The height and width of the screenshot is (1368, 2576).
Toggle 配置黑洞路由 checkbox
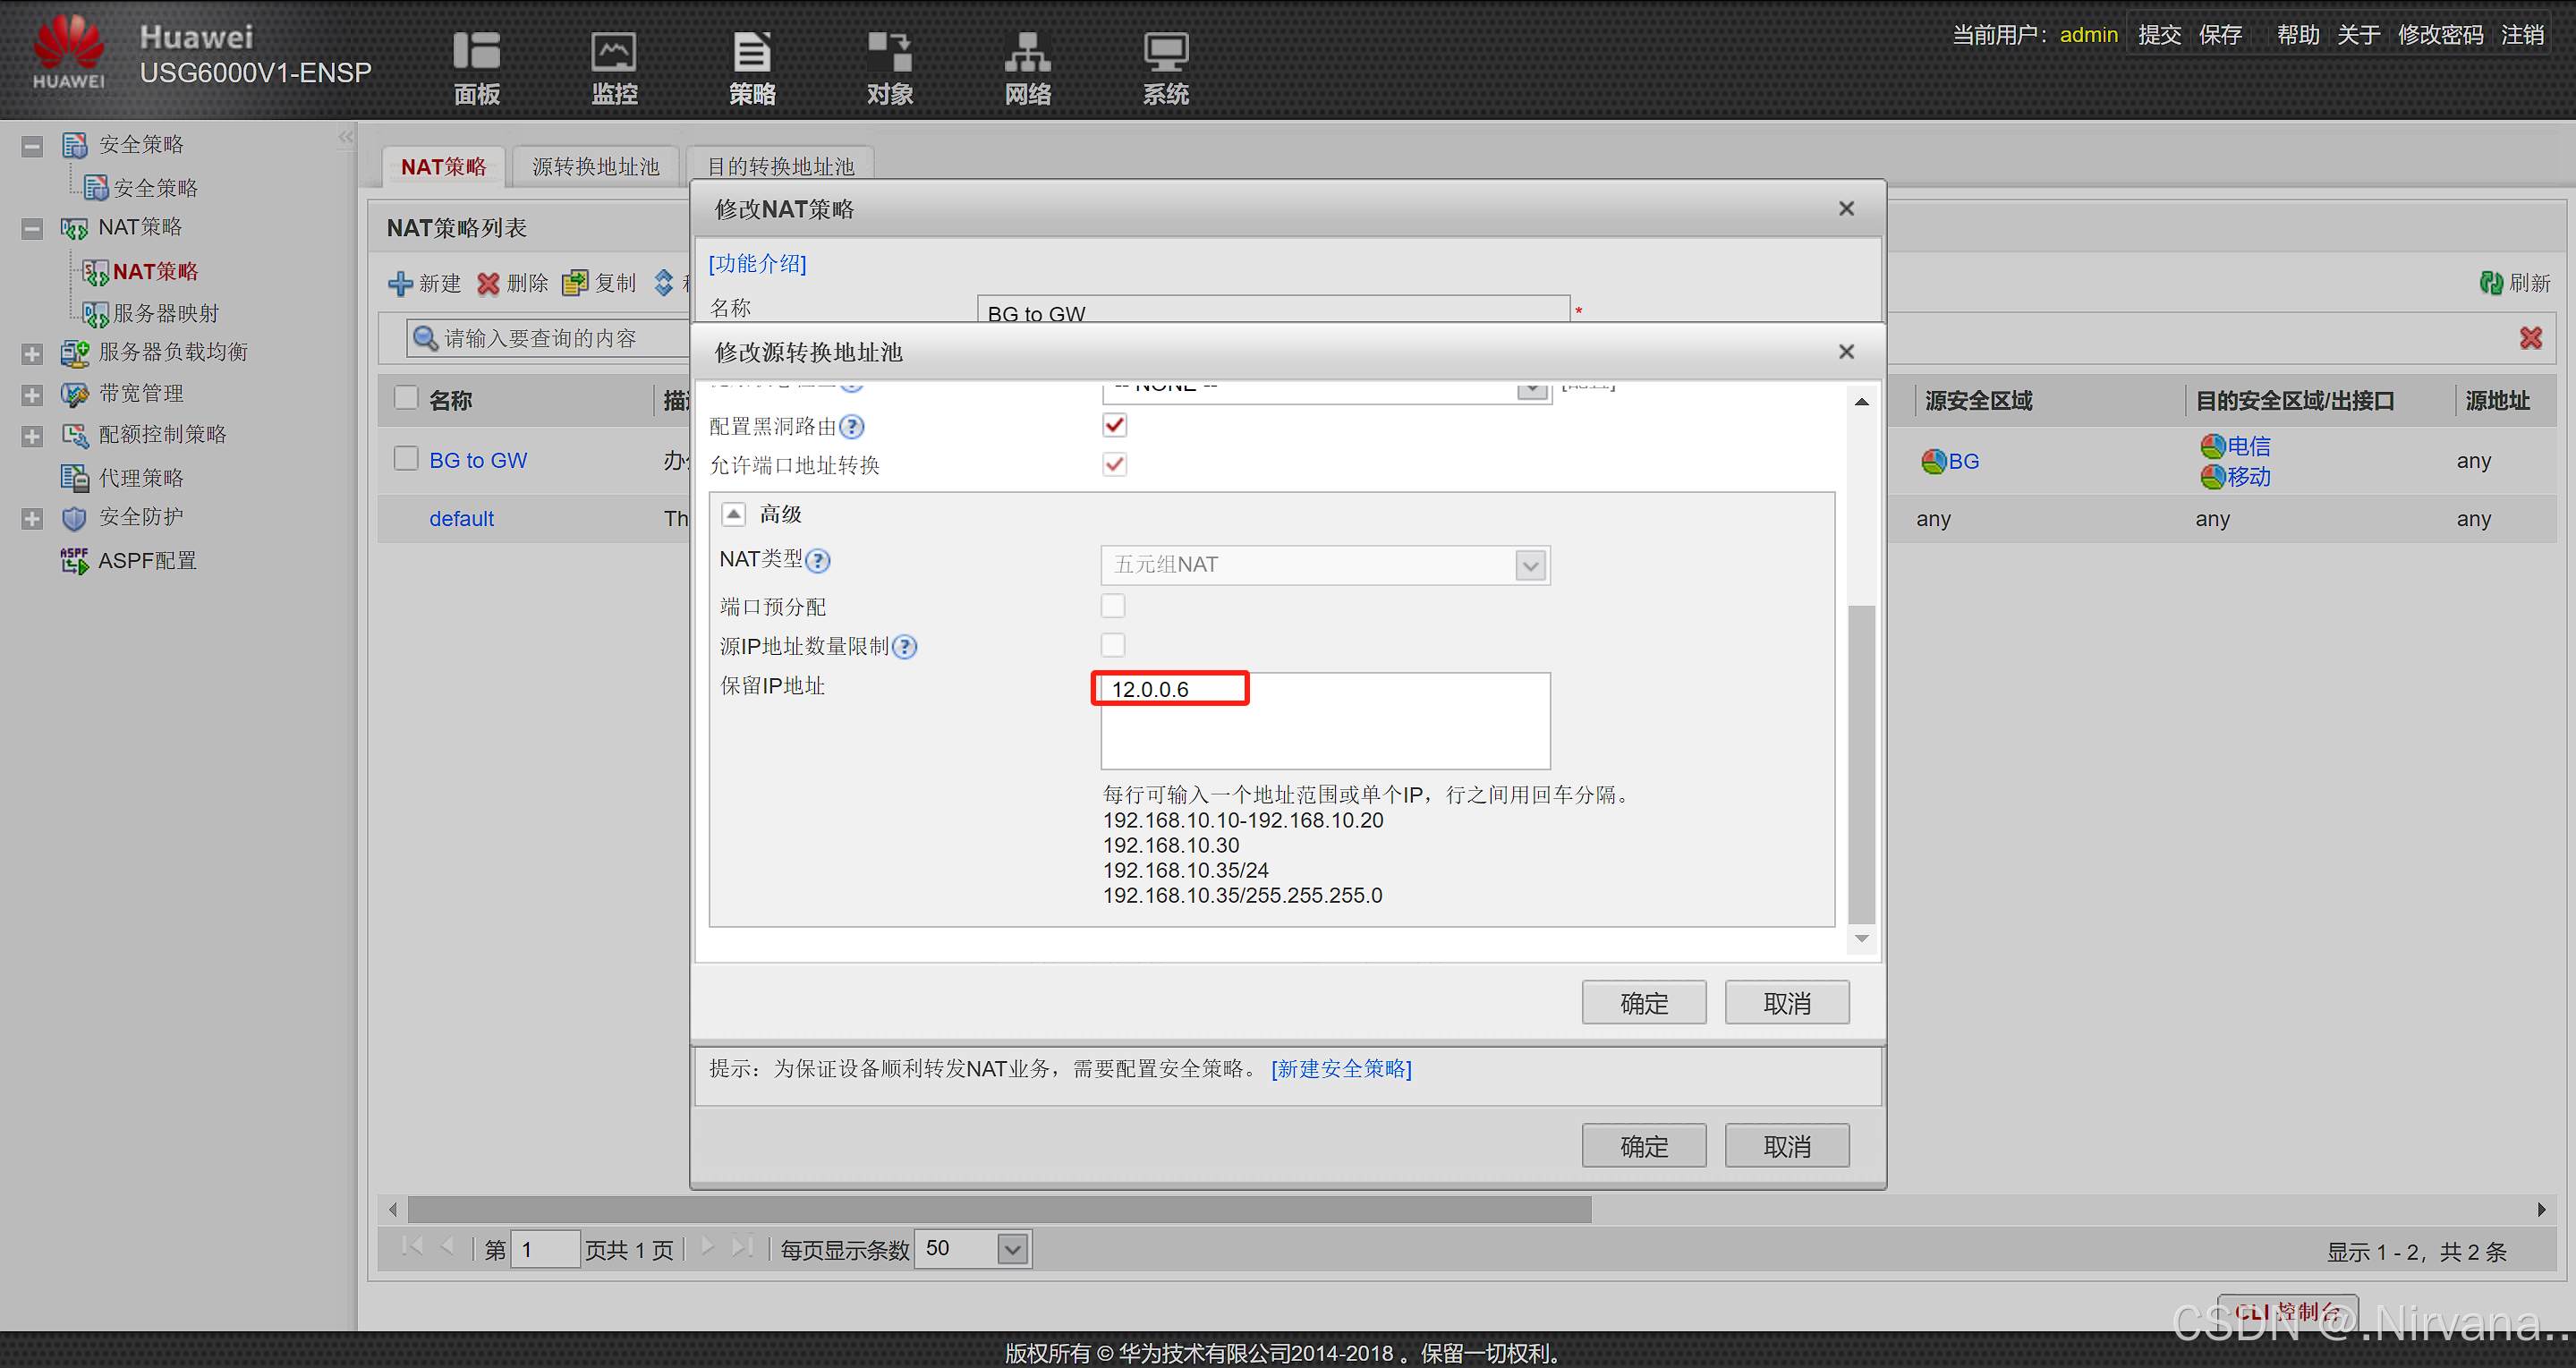pyautogui.click(x=1114, y=425)
